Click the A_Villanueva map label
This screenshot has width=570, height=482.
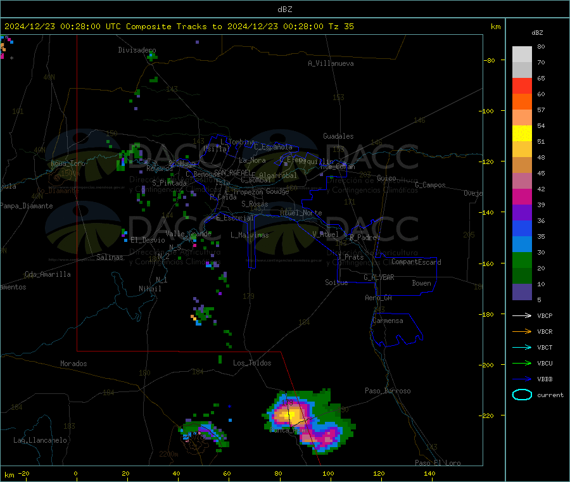point(331,63)
